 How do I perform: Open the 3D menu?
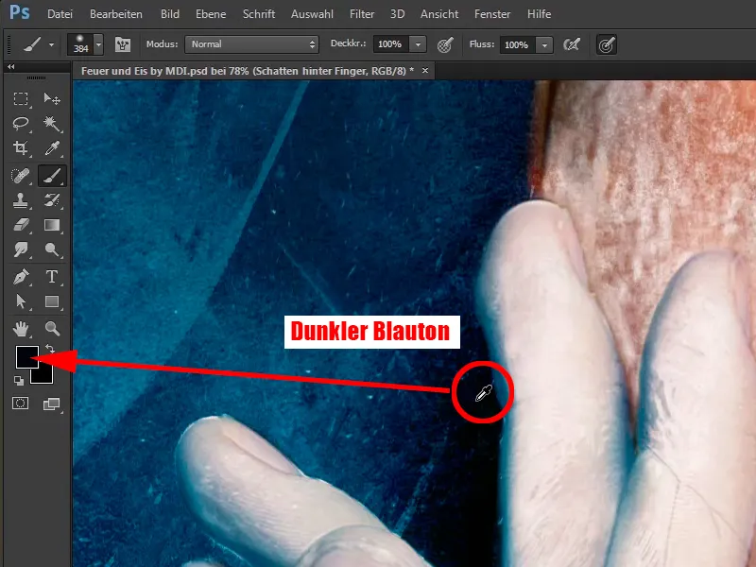[397, 14]
